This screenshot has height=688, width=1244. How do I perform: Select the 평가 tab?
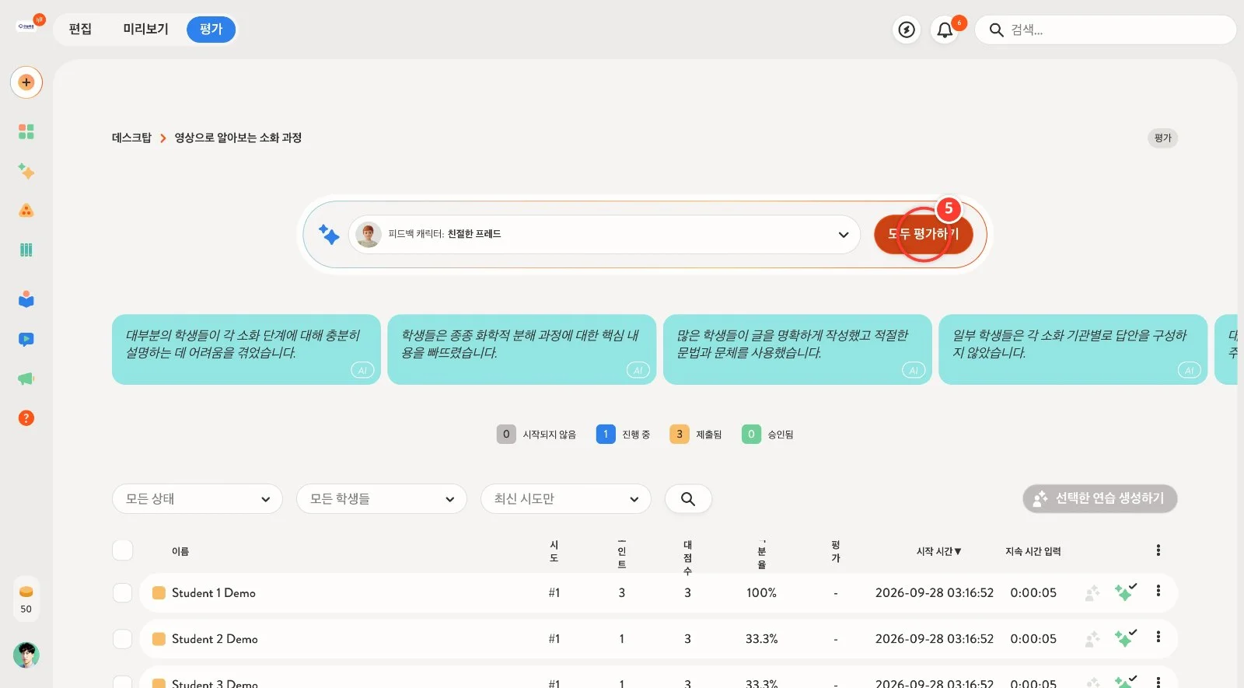click(x=211, y=30)
